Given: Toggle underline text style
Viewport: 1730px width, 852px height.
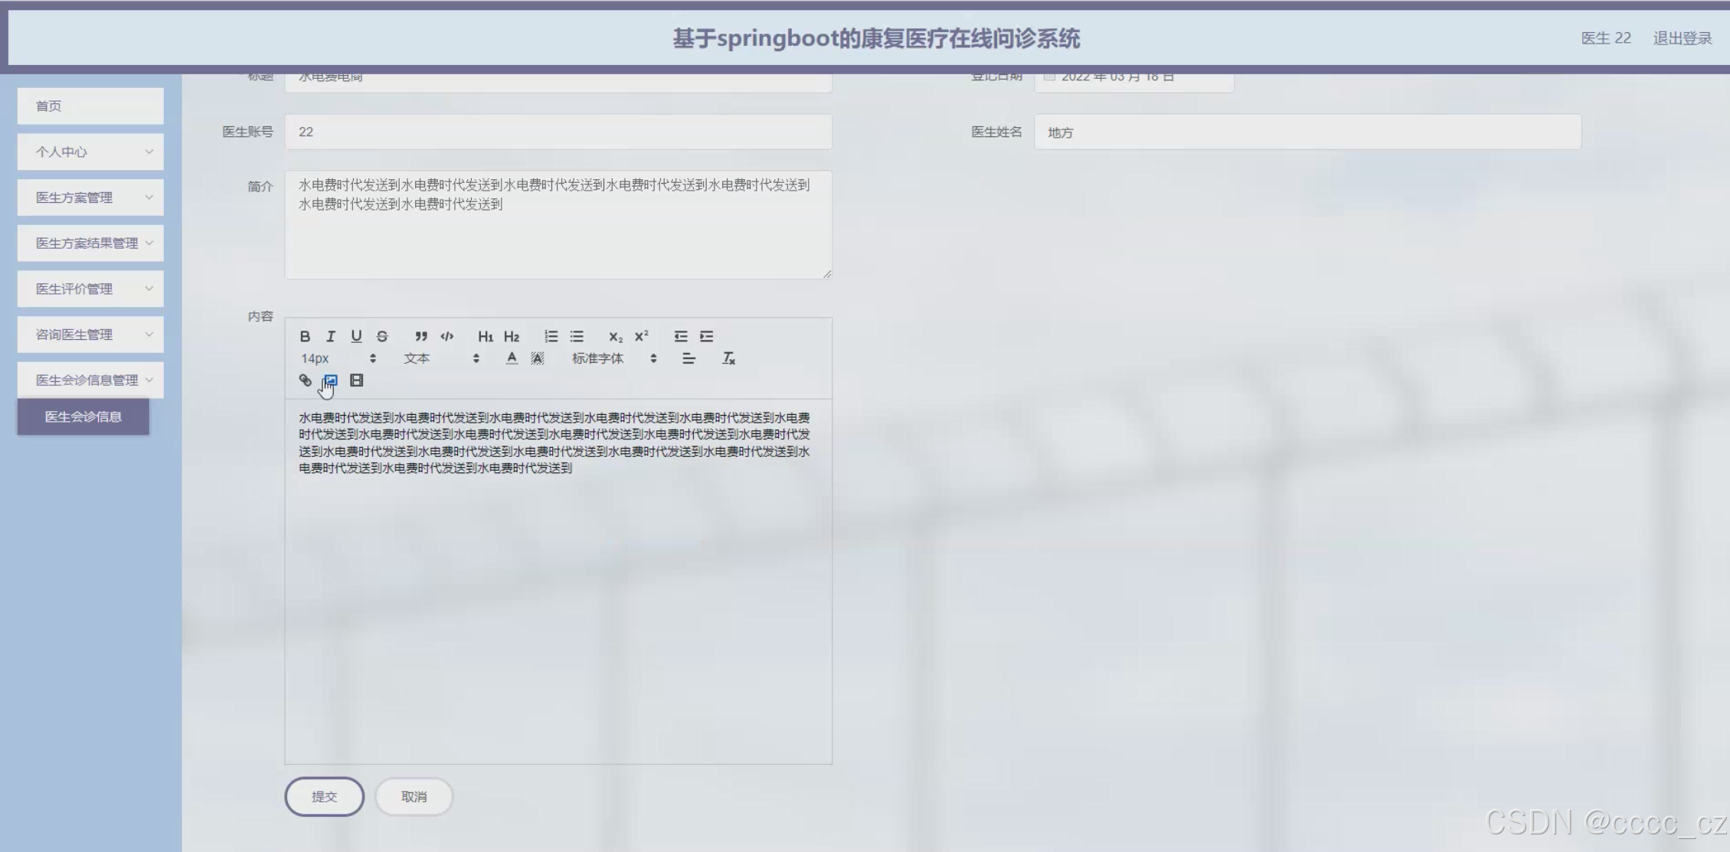Looking at the screenshot, I should tap(356, 336).
